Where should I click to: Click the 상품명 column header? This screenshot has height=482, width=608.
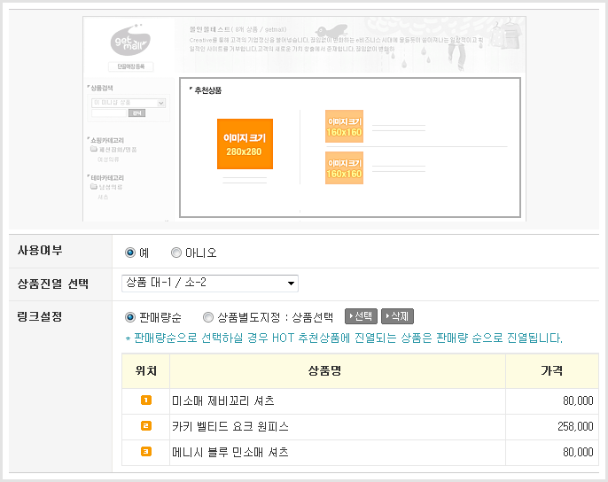337,371
